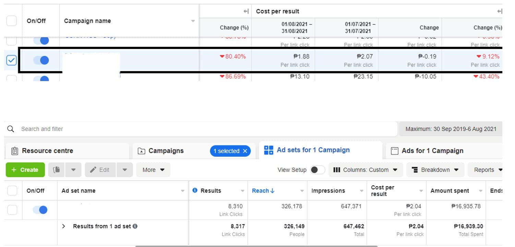Screen dimensions: 515x247
Task: Tick the ad set table select-all checkbox
Action: point(12,191)
